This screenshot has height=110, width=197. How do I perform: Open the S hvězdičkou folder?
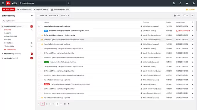(9, 43)
